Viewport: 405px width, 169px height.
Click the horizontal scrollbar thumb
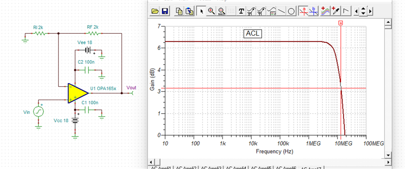click(x=157, y=162)
